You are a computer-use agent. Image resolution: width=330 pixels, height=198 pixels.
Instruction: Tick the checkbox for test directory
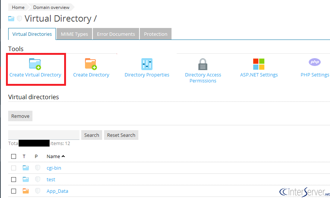(14, 179)
